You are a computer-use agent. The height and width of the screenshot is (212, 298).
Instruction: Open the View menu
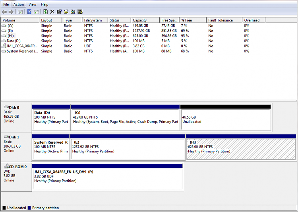click(32, 4)
